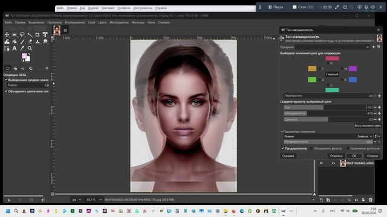387x217 pixels.
Task: Open the Выделение menu
Action: point(36,22)
